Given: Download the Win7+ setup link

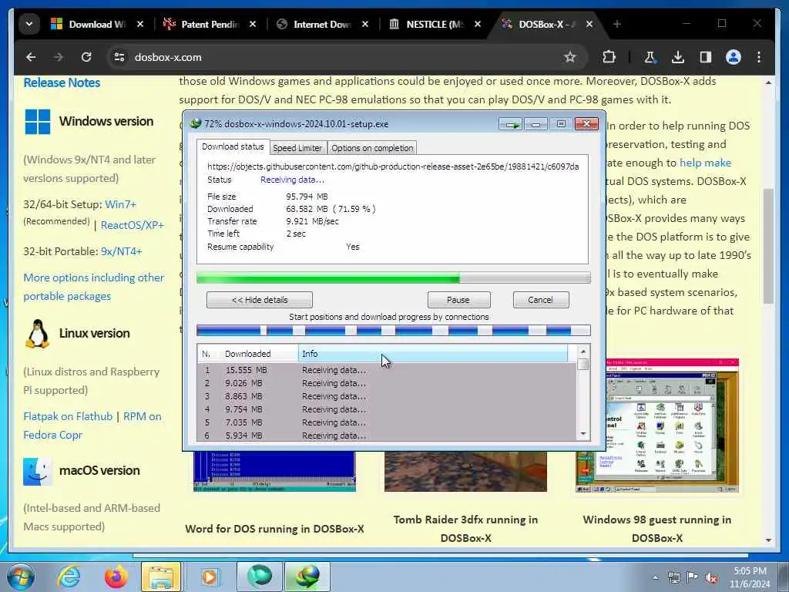Looking at the screenshot, I should pos(120,204).
